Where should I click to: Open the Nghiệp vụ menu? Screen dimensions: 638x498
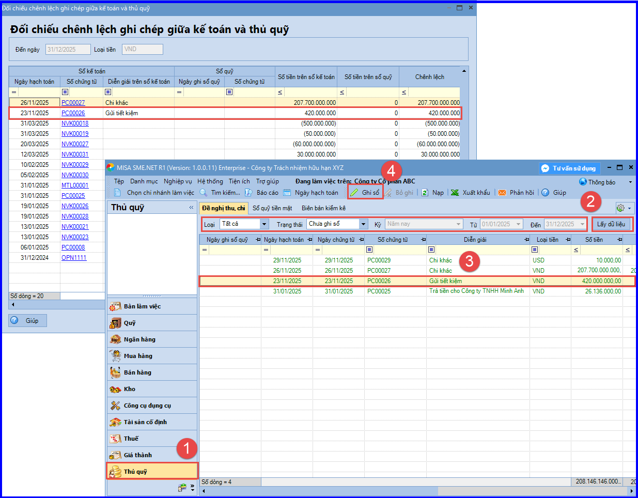pyautogui.click(x=178, y=181)
